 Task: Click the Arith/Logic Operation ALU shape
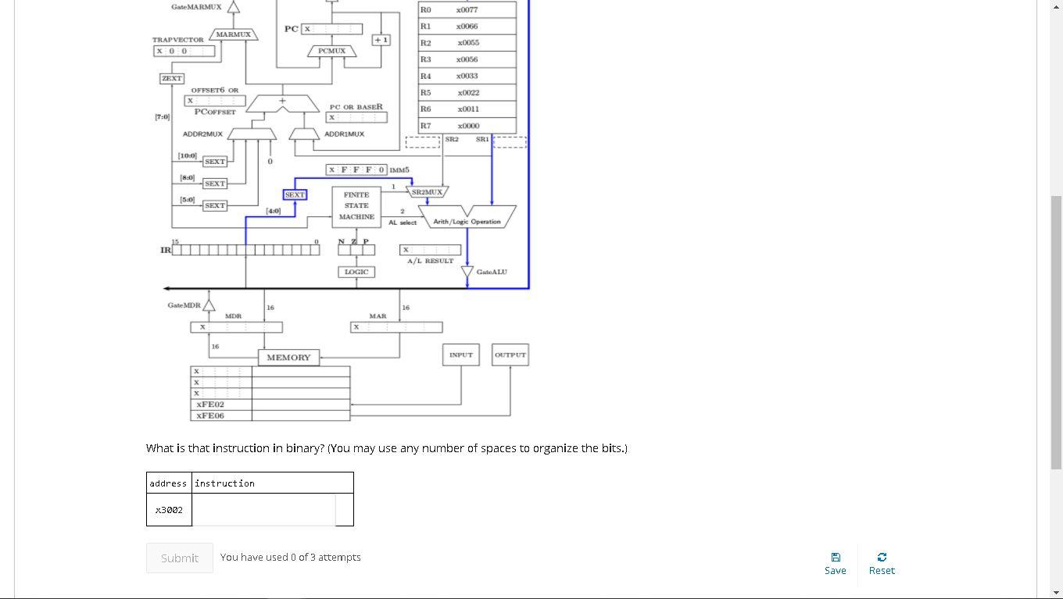point(467,217)
